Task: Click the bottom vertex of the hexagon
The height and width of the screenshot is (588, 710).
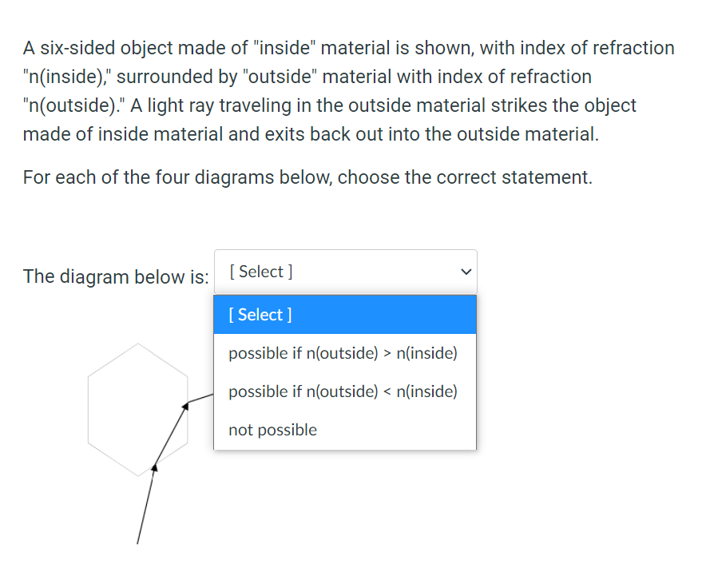Action: (138, 476)
